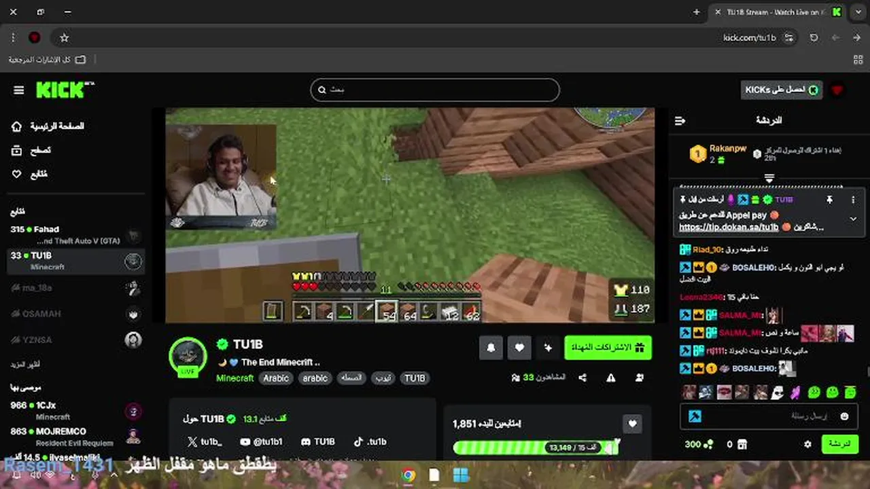The height and width of the screenshot is (489, 870).
Task: Collapse the chat panel
Action: pos(680,121)
